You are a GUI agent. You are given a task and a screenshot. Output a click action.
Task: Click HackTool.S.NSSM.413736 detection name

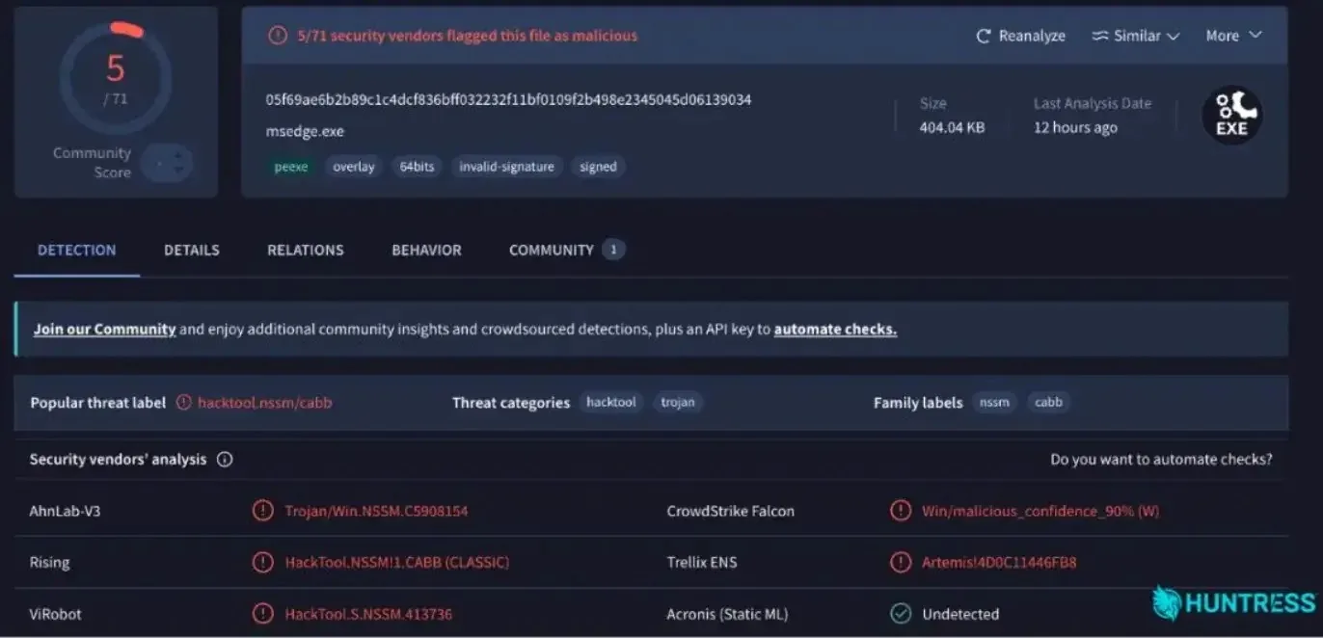[x=368, y=614]
